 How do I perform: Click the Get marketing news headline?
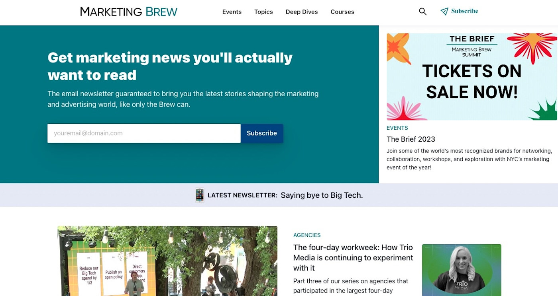[170, 66]
